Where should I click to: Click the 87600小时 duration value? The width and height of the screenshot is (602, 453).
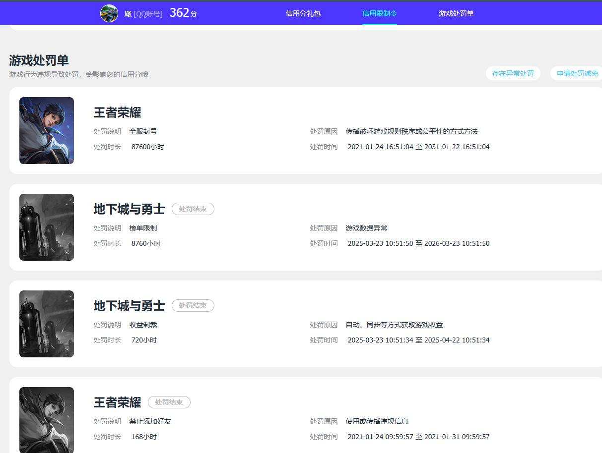tap(148, 147)
